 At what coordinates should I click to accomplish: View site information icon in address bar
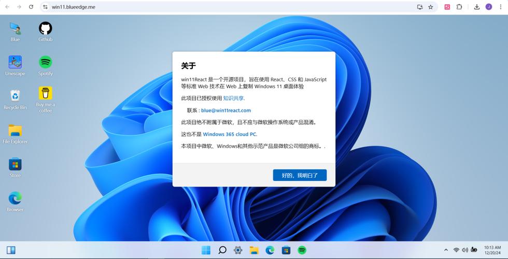click(45, 7)
